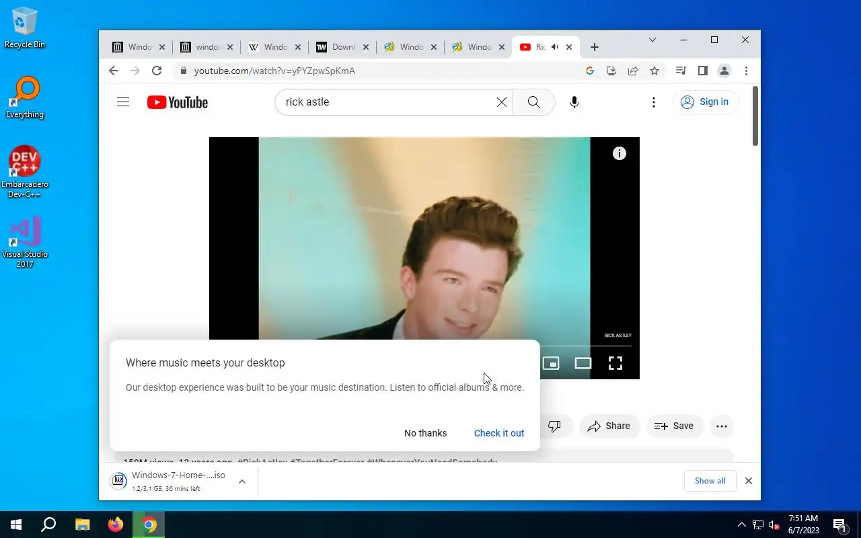Open File Explorer from the taskbar
This screenshot has width=861, height=538.
[x=82, y=525]
